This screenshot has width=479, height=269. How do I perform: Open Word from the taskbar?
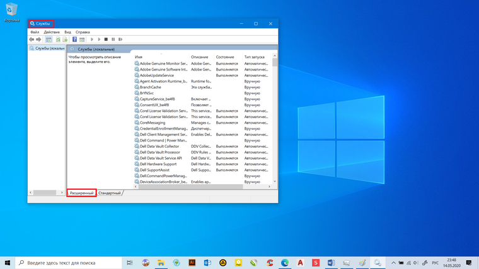[x=331, y=263]
